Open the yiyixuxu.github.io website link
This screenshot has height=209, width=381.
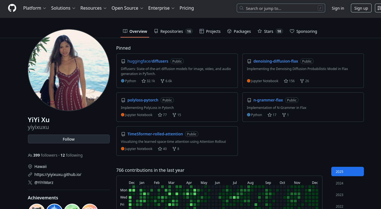(58, 175)
